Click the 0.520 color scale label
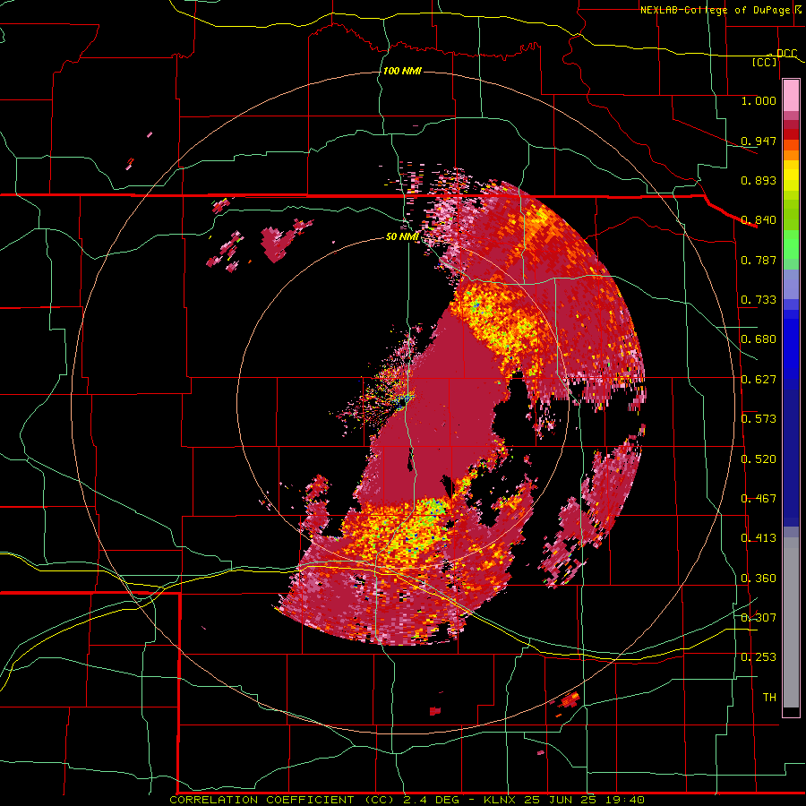The image size is (806, 806). (x=759, y=459)
